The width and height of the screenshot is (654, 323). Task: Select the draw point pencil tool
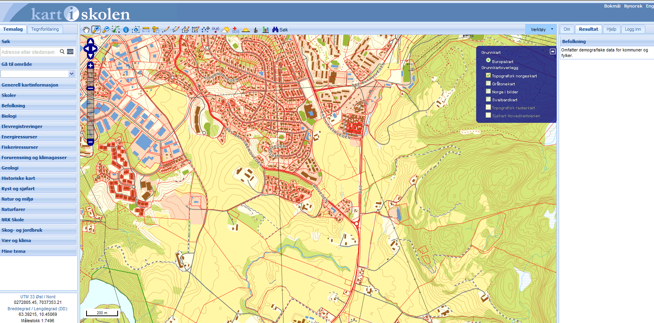click(x=166, y=30)
